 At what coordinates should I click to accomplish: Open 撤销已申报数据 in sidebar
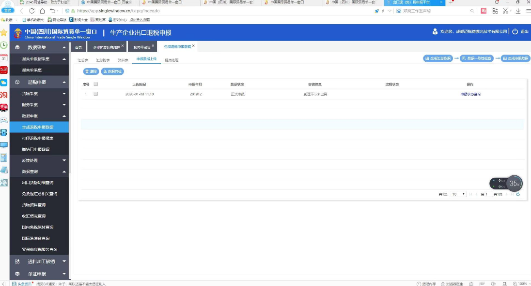(x=35, y=149)
